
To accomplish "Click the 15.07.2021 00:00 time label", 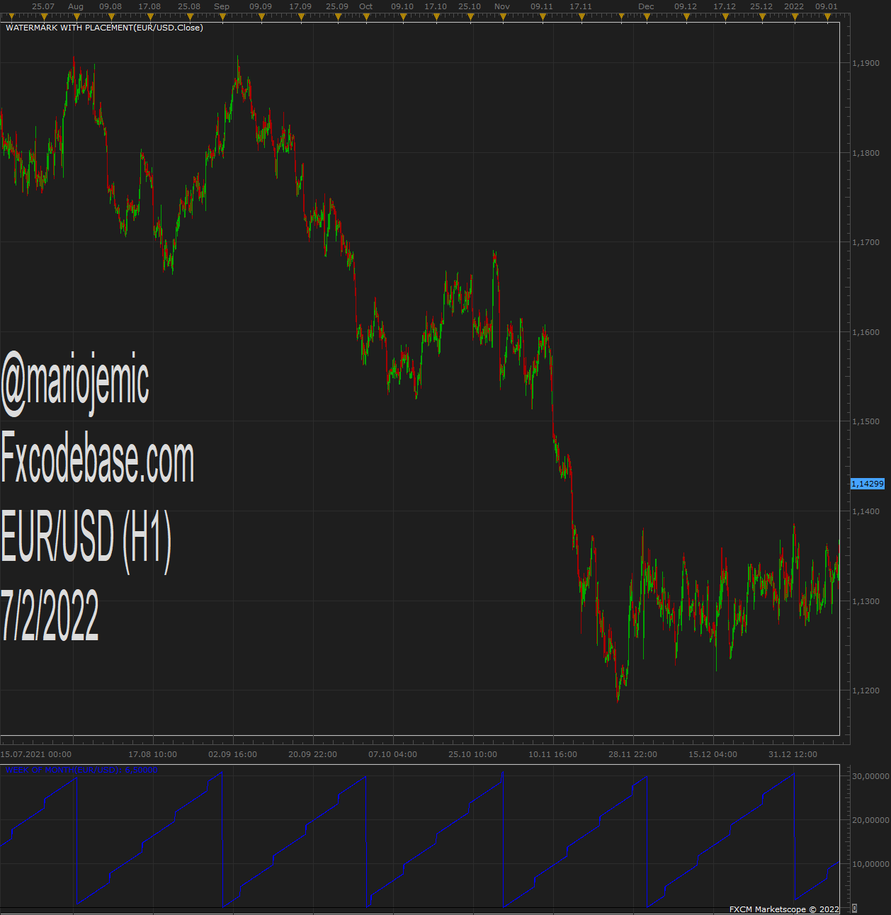I will [x=36, y=754].
